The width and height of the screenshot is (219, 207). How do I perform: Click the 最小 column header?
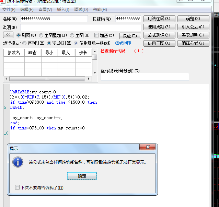(49, 53)
